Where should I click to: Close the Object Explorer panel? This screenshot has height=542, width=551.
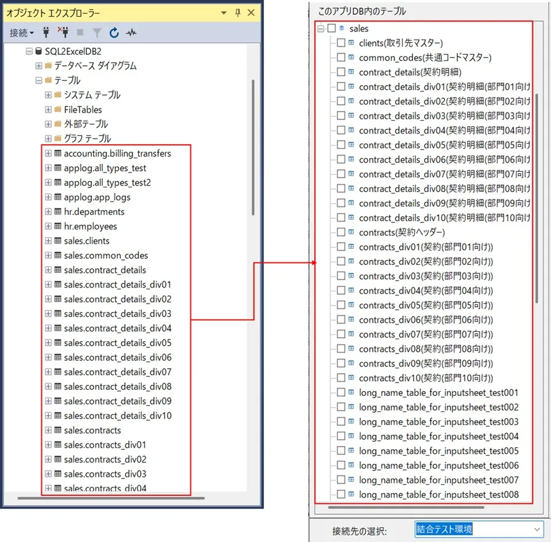tap(251, 13)
